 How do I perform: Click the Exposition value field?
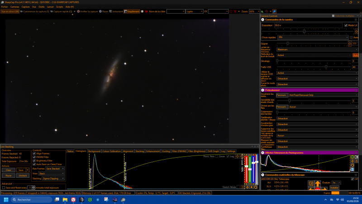[x=308, y=25]
